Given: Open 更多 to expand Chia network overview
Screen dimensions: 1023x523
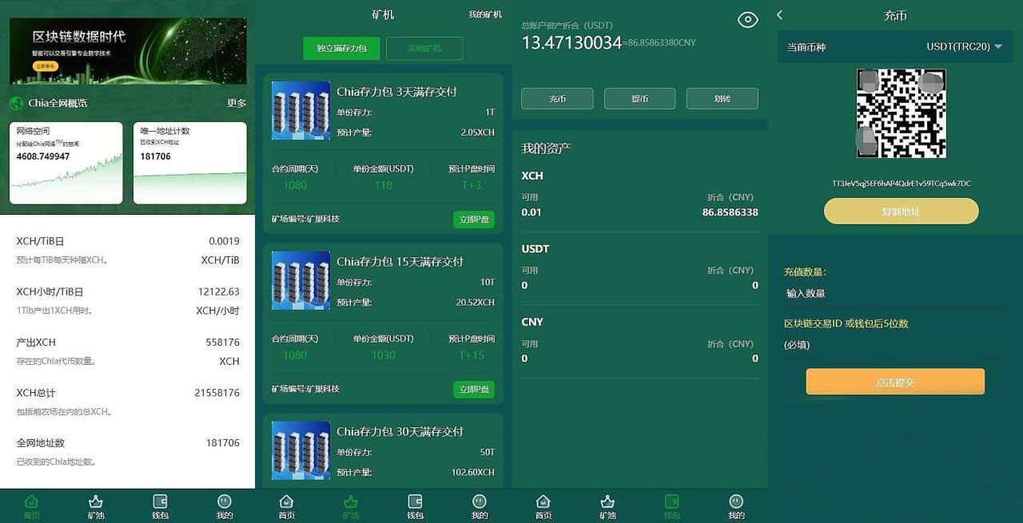Looking at the screenshot, I should tap(237, 102).
